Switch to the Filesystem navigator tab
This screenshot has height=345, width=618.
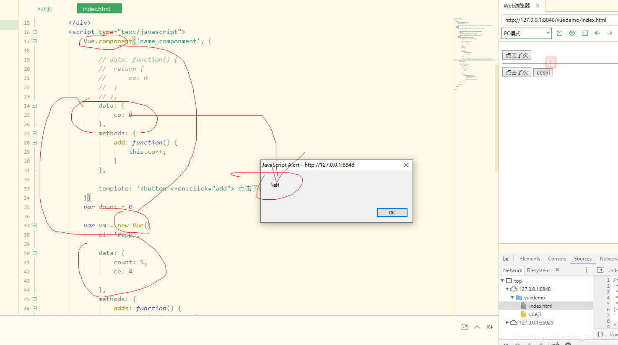(x=538, y=270)
